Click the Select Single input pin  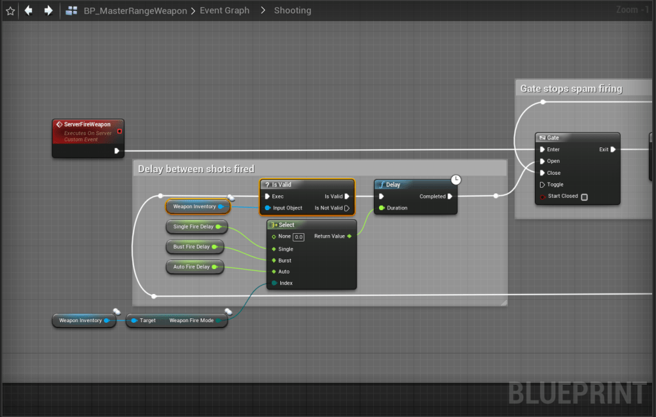point(274,249)
